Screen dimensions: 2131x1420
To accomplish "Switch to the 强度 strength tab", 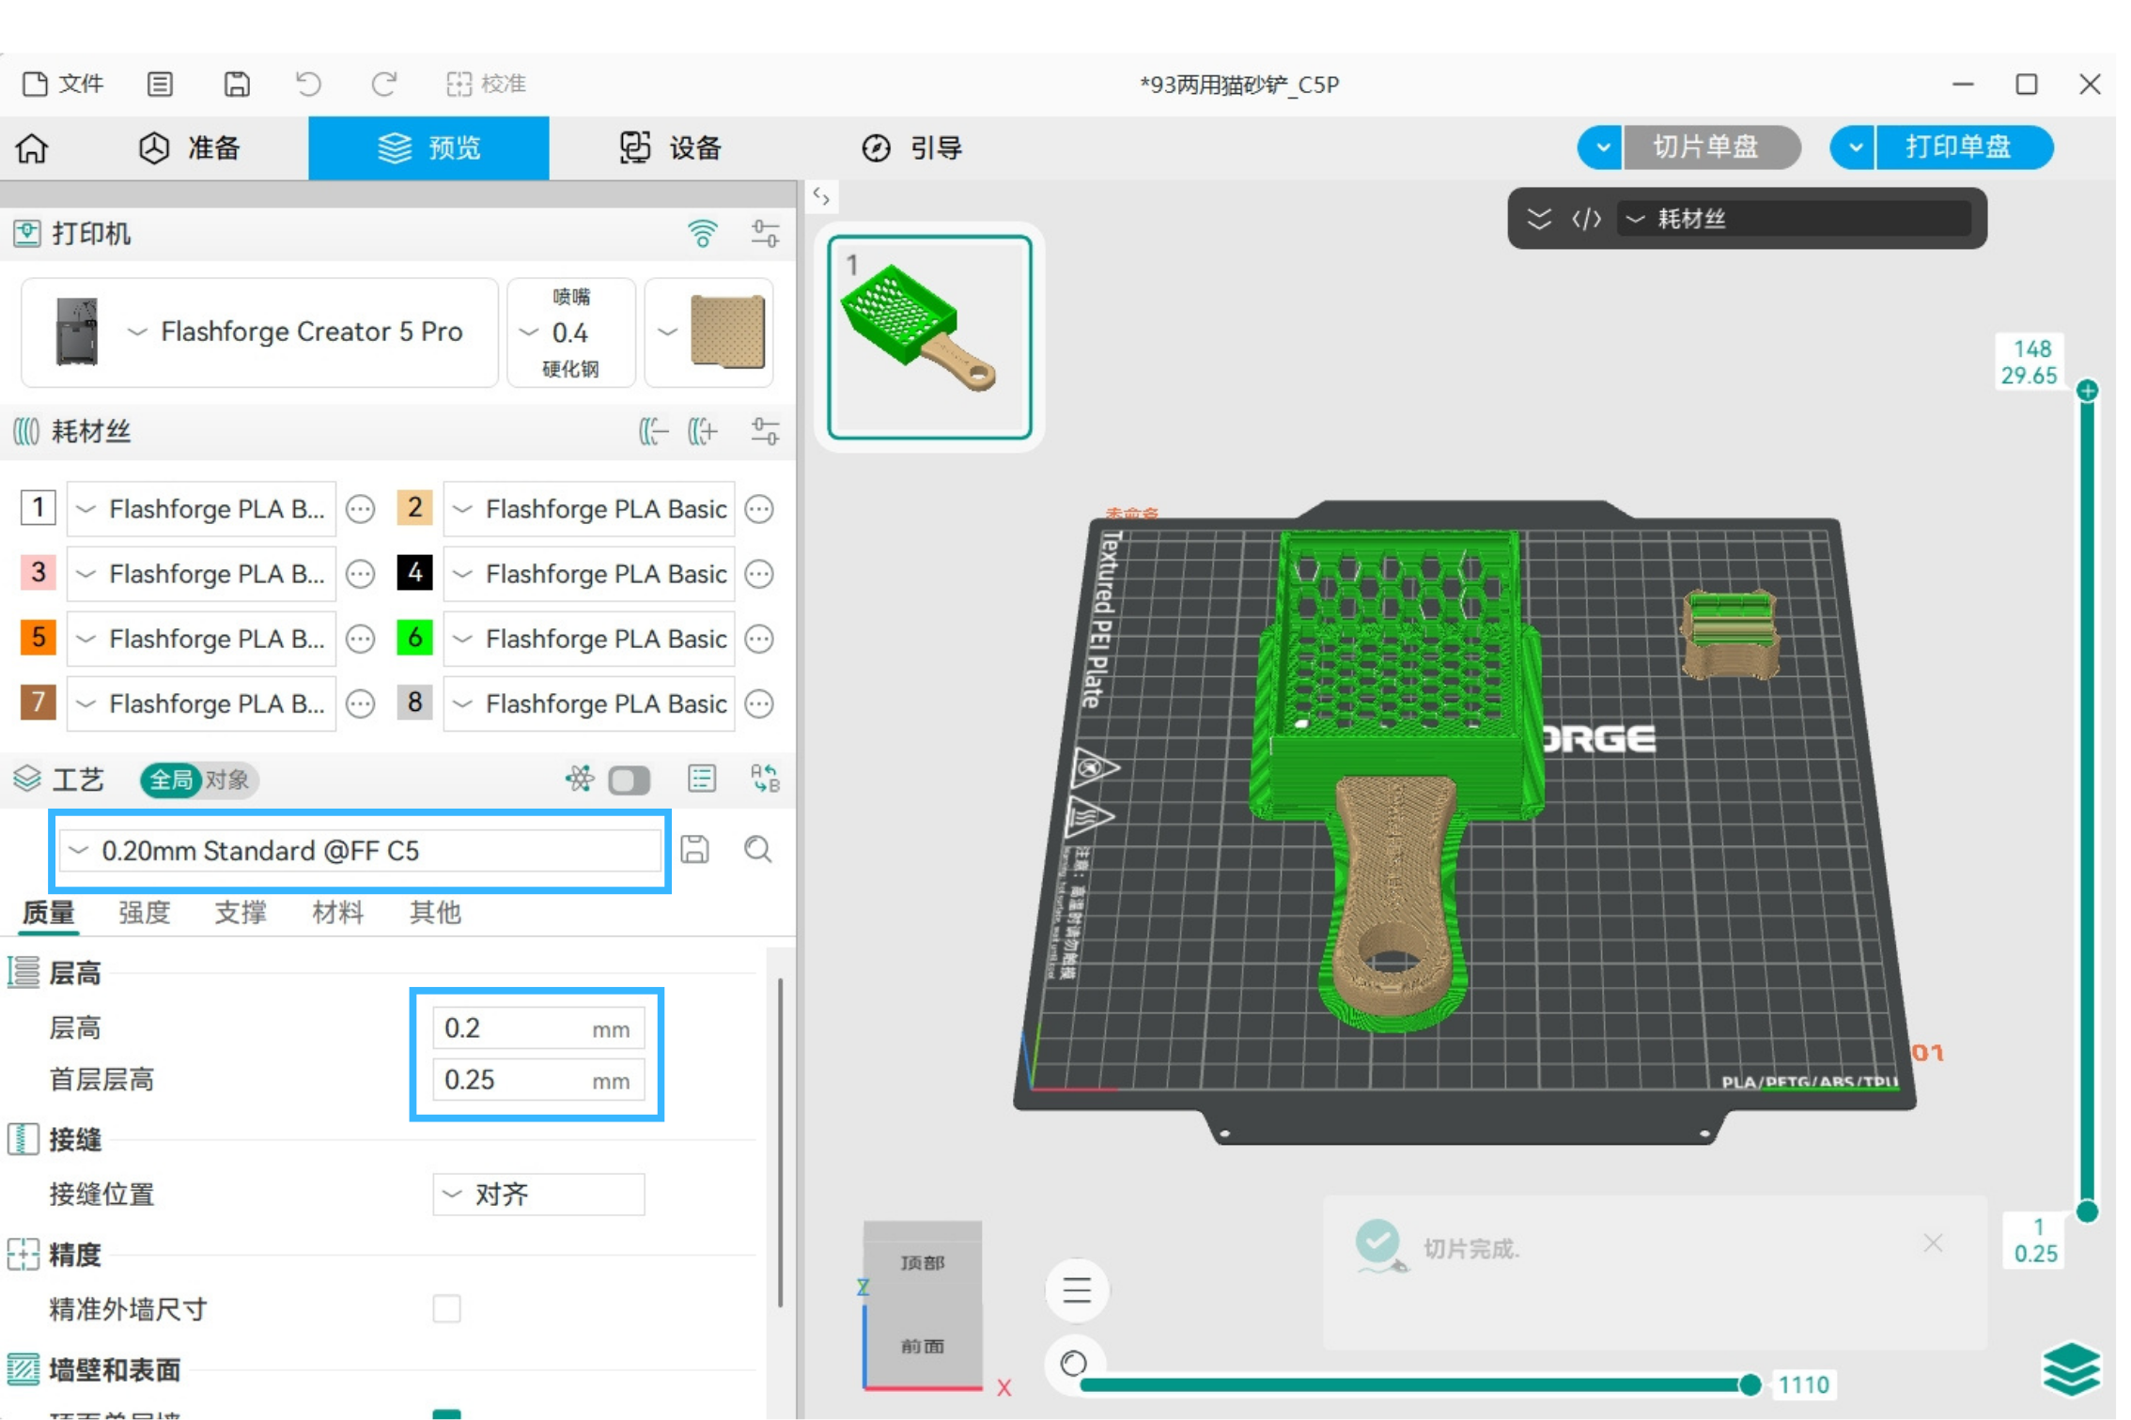I will (x=145, y=913).
